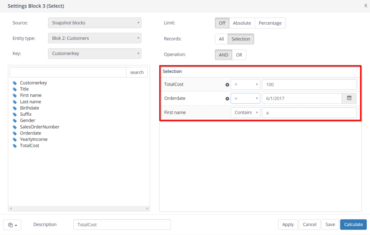Click the tag icon beside Last name
This screenshot has width=370, height=235.
pyautogui.click(x=15, y=102)
